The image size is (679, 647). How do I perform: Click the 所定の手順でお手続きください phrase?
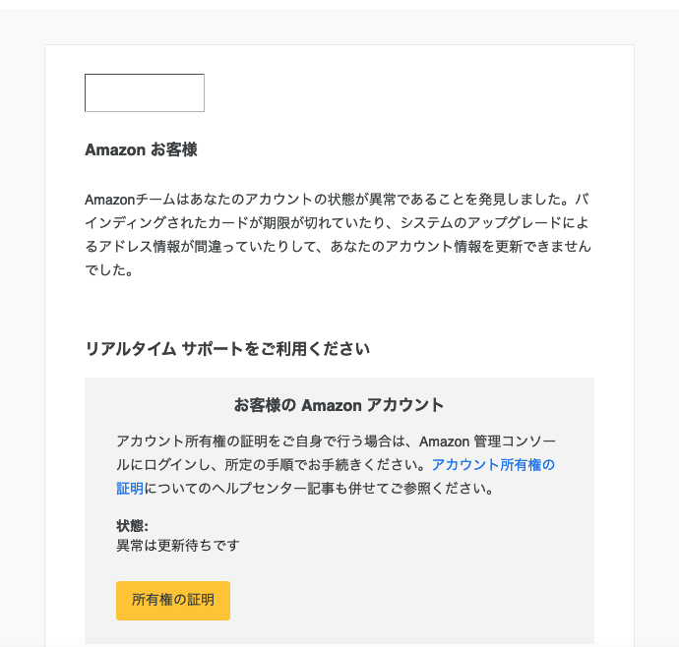coord(322,465)
